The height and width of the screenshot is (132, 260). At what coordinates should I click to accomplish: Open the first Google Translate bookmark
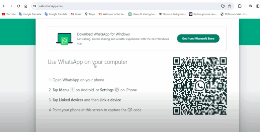30,14
